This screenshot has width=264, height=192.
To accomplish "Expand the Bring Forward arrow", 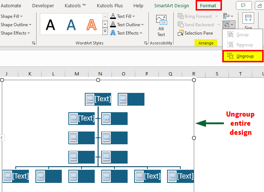I will pyautogui.click(x=216, y=16).
